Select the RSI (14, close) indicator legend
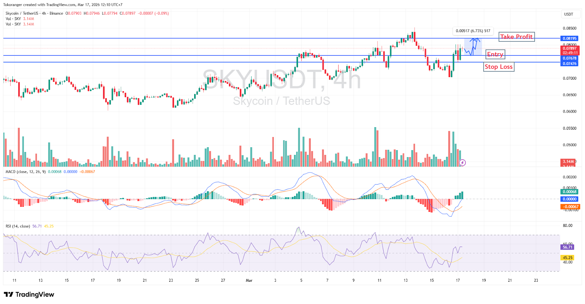The height and width of the screenshot is (304, 585). pyautogui.click(x=18, y=226)
